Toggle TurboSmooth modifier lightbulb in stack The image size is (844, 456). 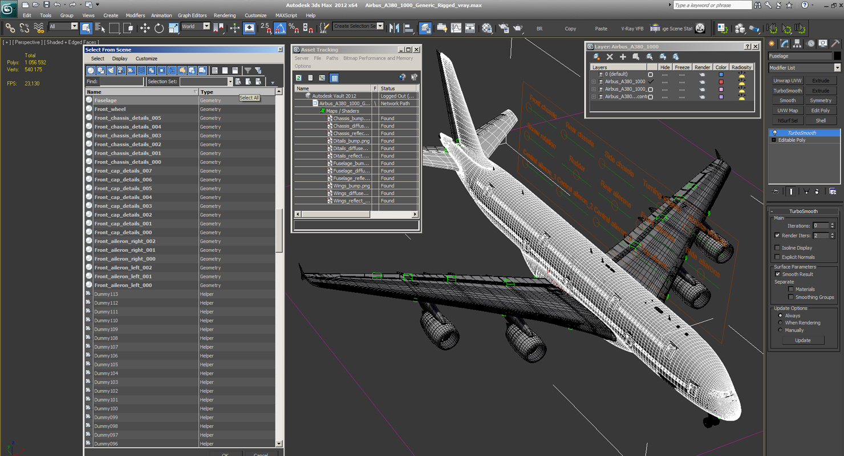pos(774,133)
